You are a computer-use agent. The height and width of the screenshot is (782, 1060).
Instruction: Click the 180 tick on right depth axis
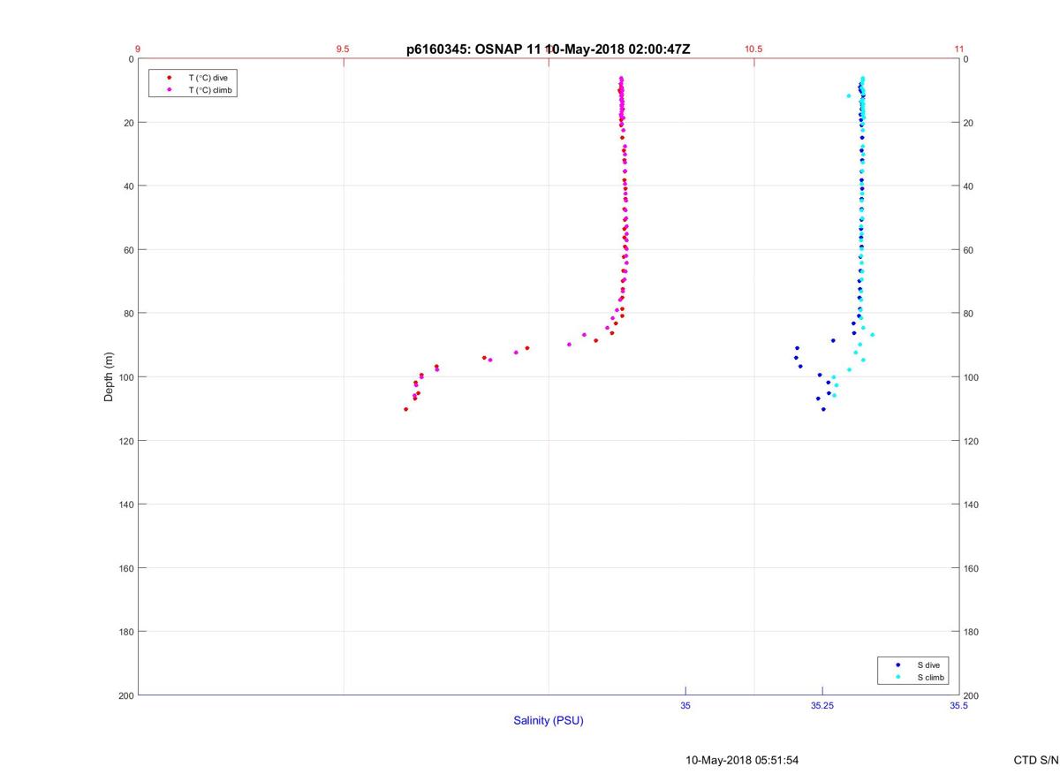point(972,632)
